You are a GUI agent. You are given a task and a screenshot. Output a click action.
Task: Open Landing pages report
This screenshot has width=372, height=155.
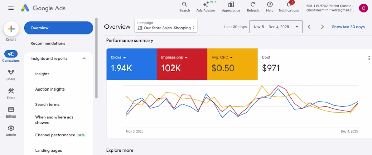pyautogui.click(x=48, y=151)
